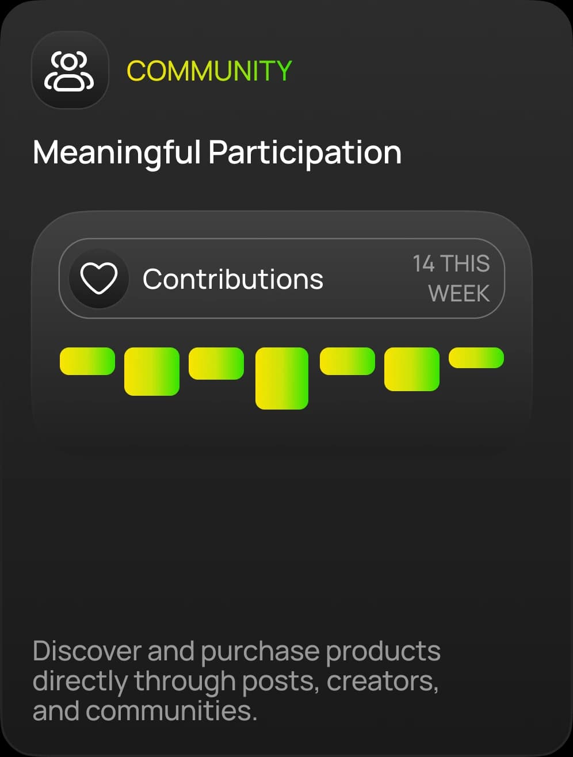Select the tallest fourth contribution bar

282,378
